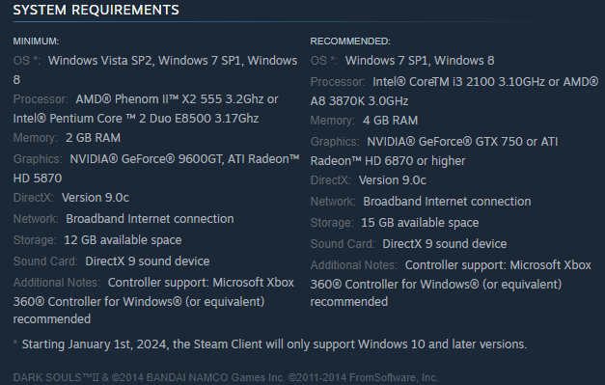Click the 'Sound Card:' label in the Recommended column
Viewport: 605px width, 385px height.
pyautogui.click(x=343, y=244)
